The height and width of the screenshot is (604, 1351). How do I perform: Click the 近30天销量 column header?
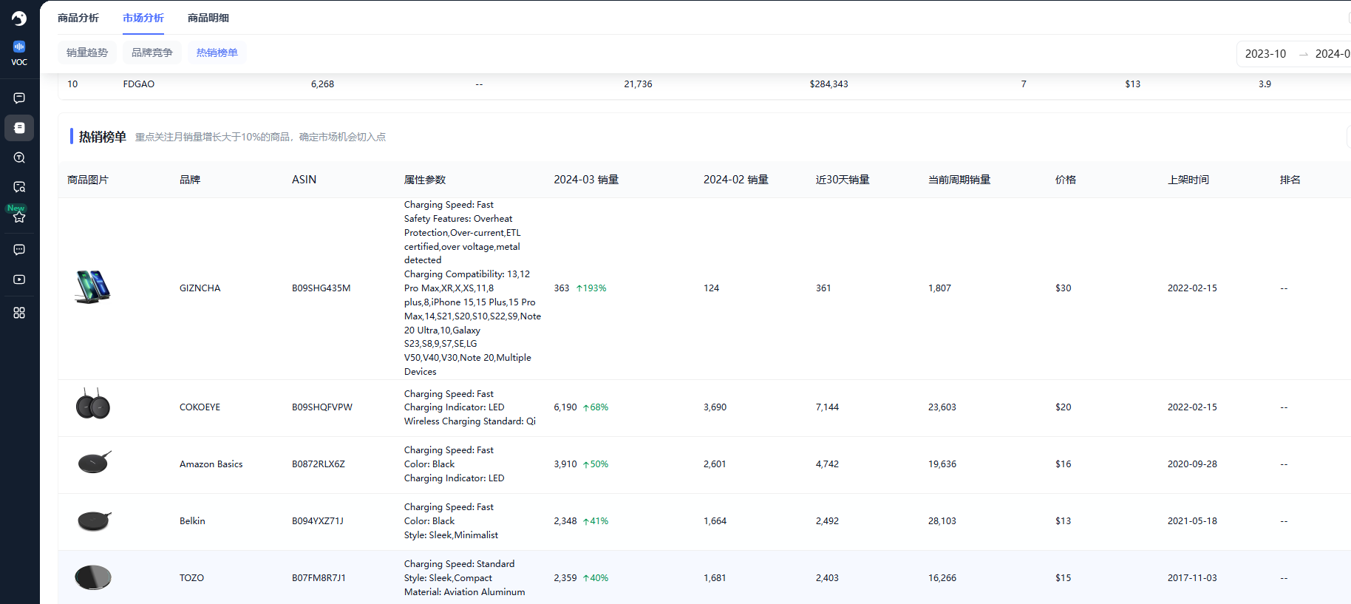843,180
